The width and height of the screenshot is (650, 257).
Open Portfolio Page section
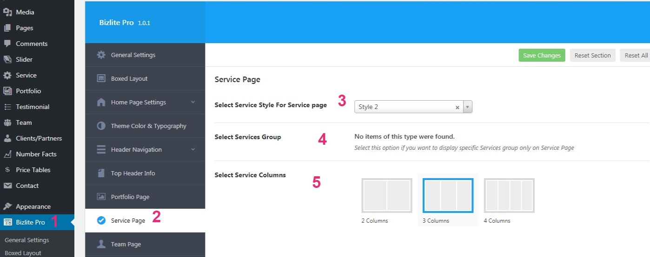145,197
